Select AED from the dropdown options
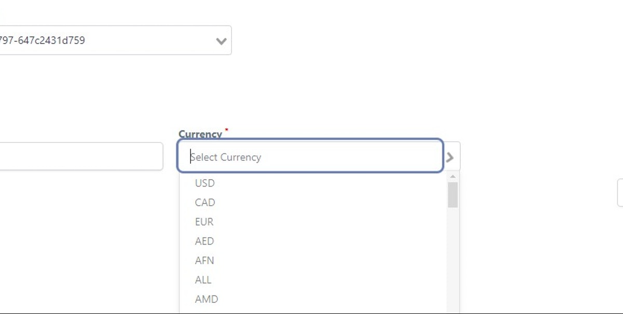 click(205, 241)
